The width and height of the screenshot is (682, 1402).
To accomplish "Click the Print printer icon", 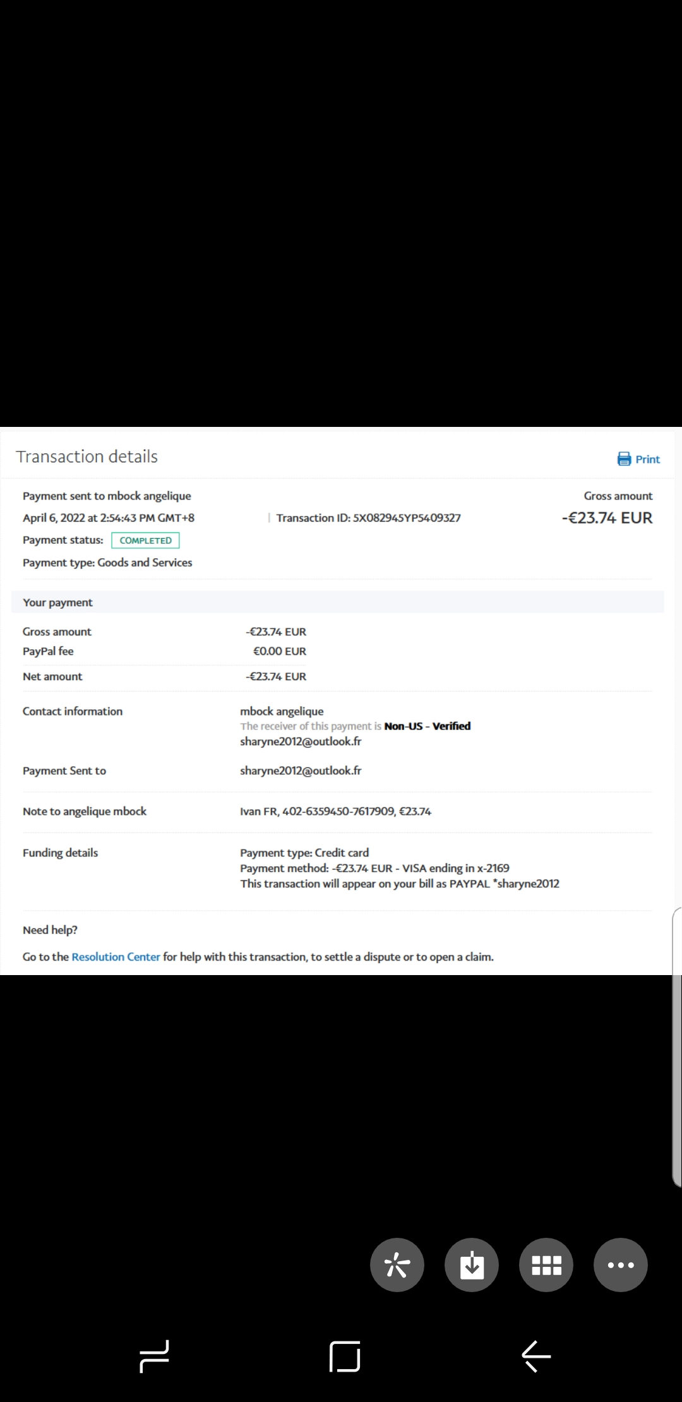I will (x=624, y=459).
